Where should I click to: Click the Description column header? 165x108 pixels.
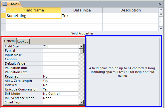pyautogui.click(x=131, y=10)
